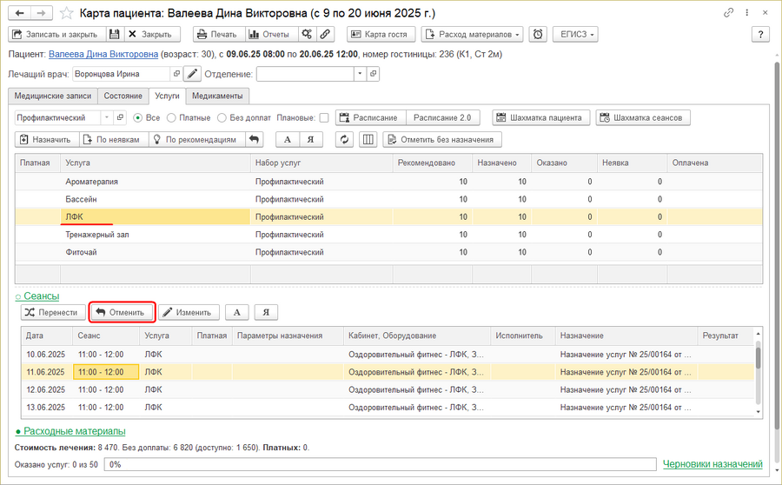Select the Платные radio button
Image resolution: width=782 pixels, height=485 pixels.
tap(172, 117)
